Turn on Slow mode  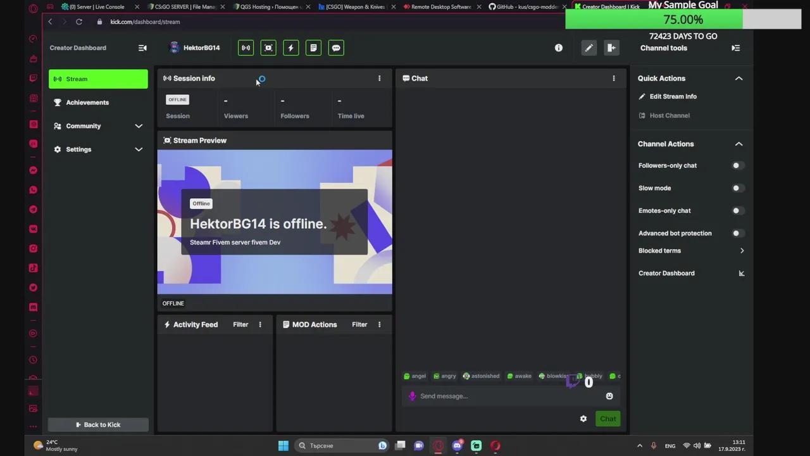pyautogui.click(x=736, y=187)
